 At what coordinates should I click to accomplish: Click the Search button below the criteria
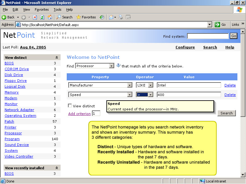coord(227,113)
